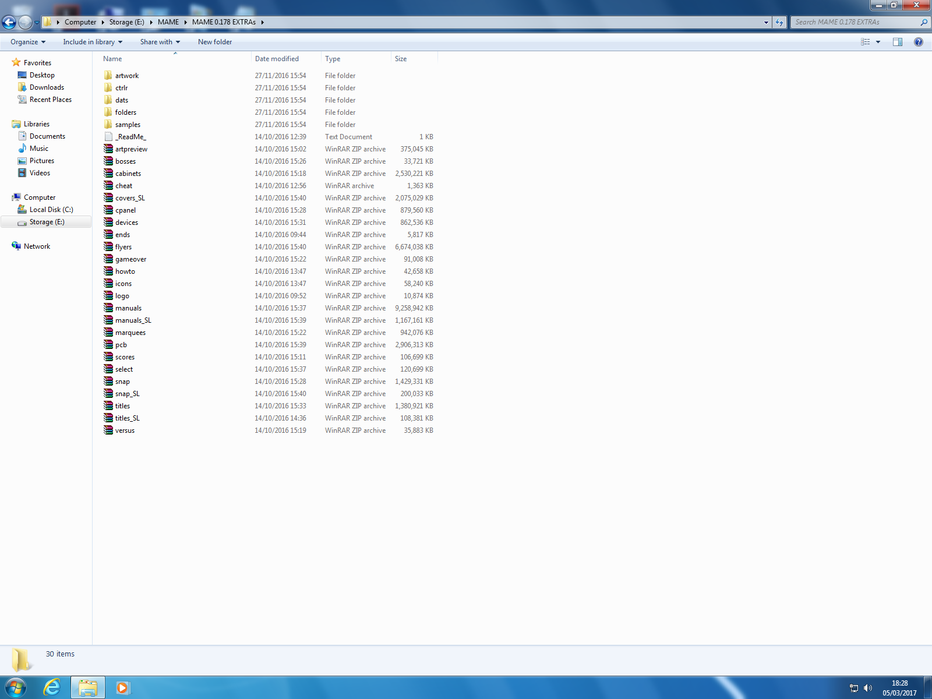Select Storage (E:) drive in navigation pane
This screenshot has height=699, width=932.
click(x=47, y=222)
